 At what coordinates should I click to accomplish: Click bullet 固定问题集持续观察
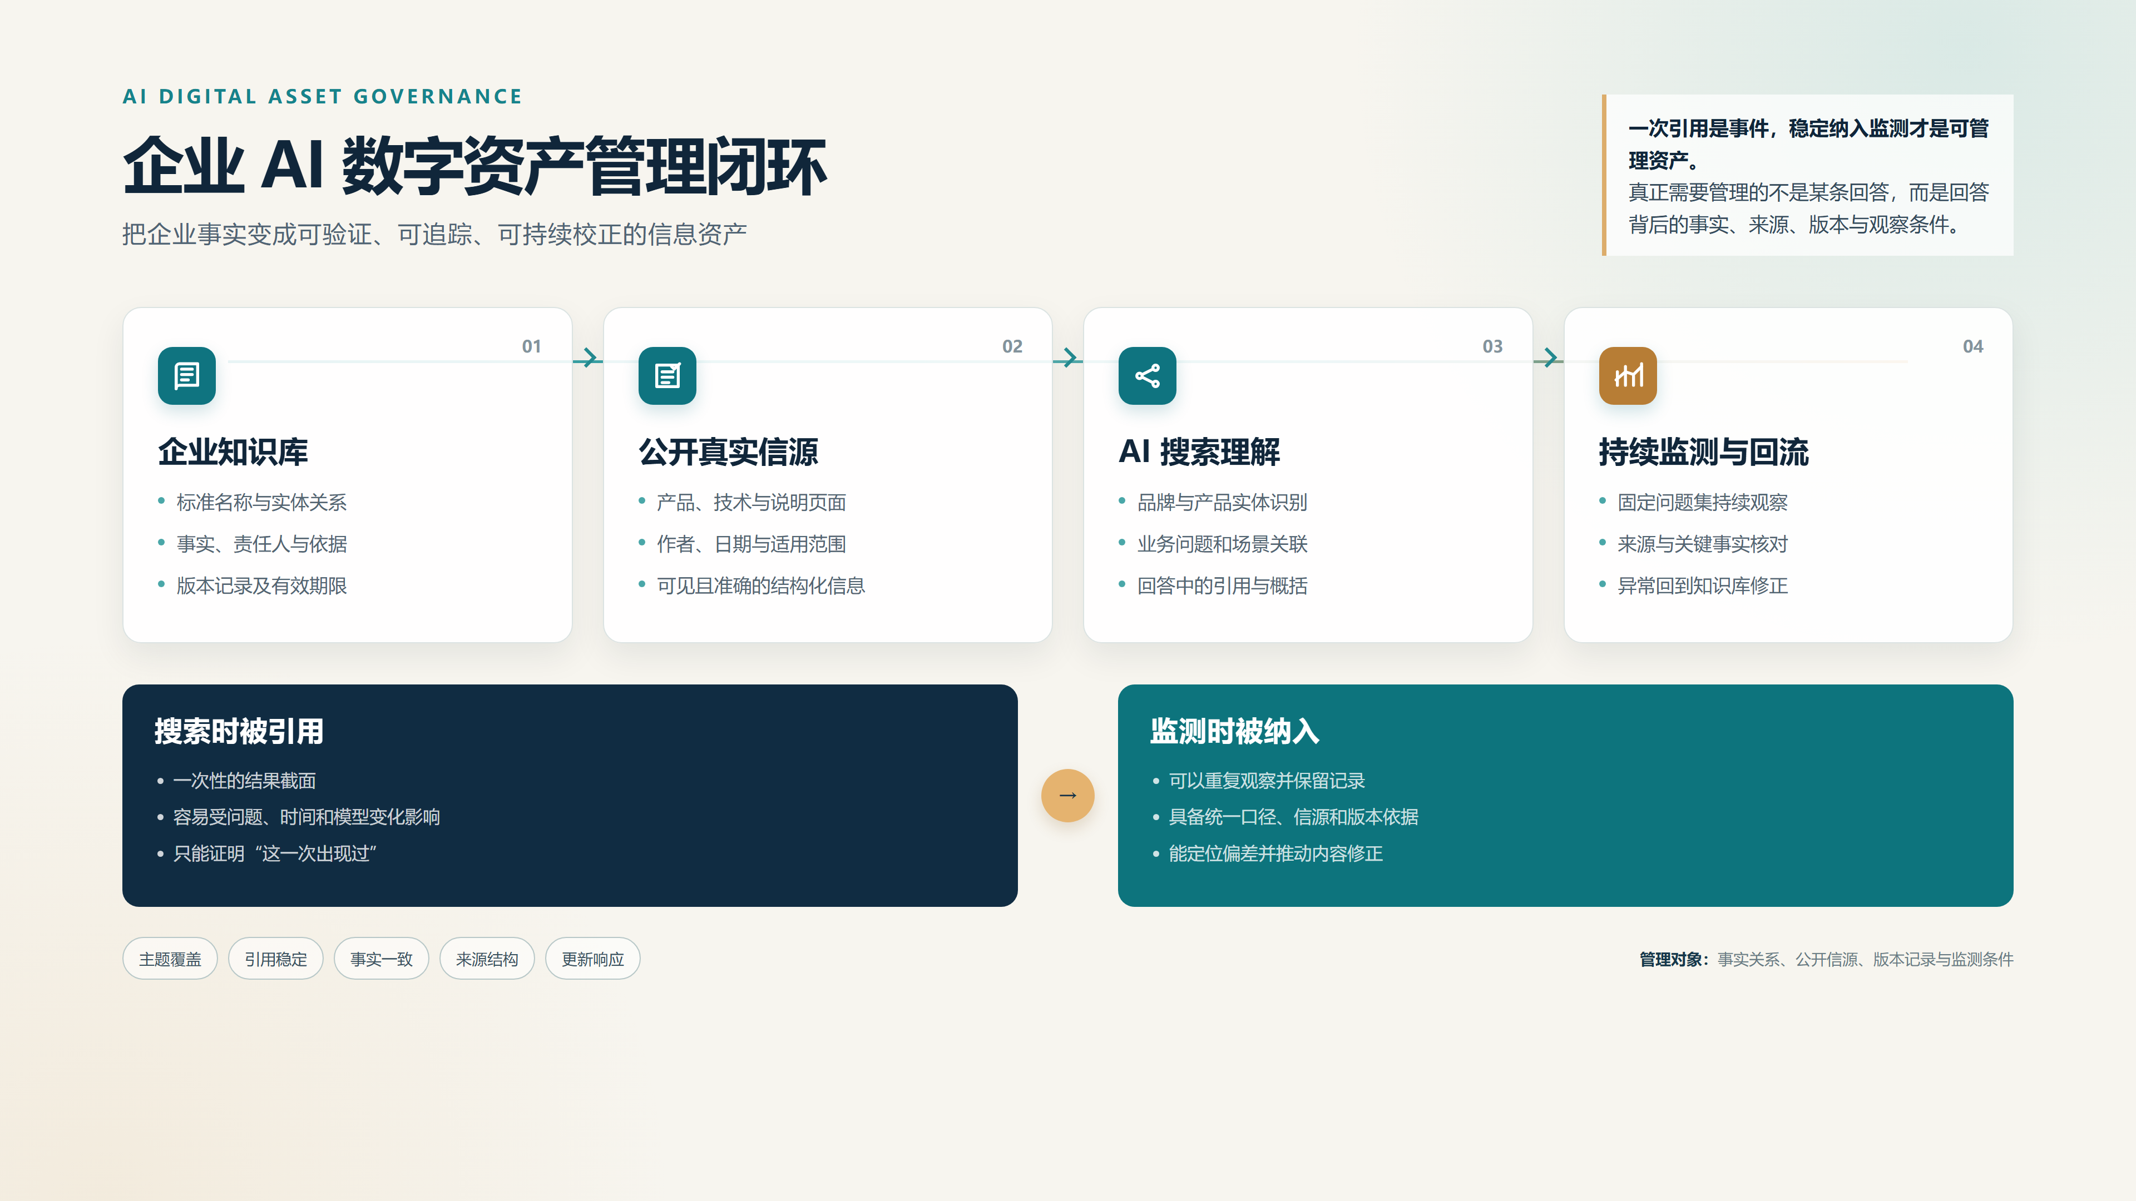(x=1702, y=502)
